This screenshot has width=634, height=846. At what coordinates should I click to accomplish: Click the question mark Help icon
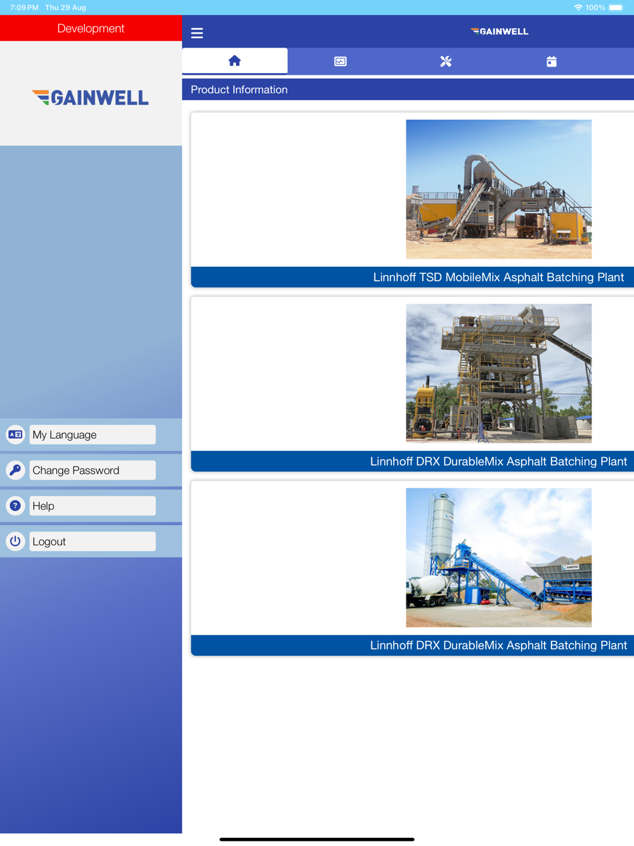(15, 505)
